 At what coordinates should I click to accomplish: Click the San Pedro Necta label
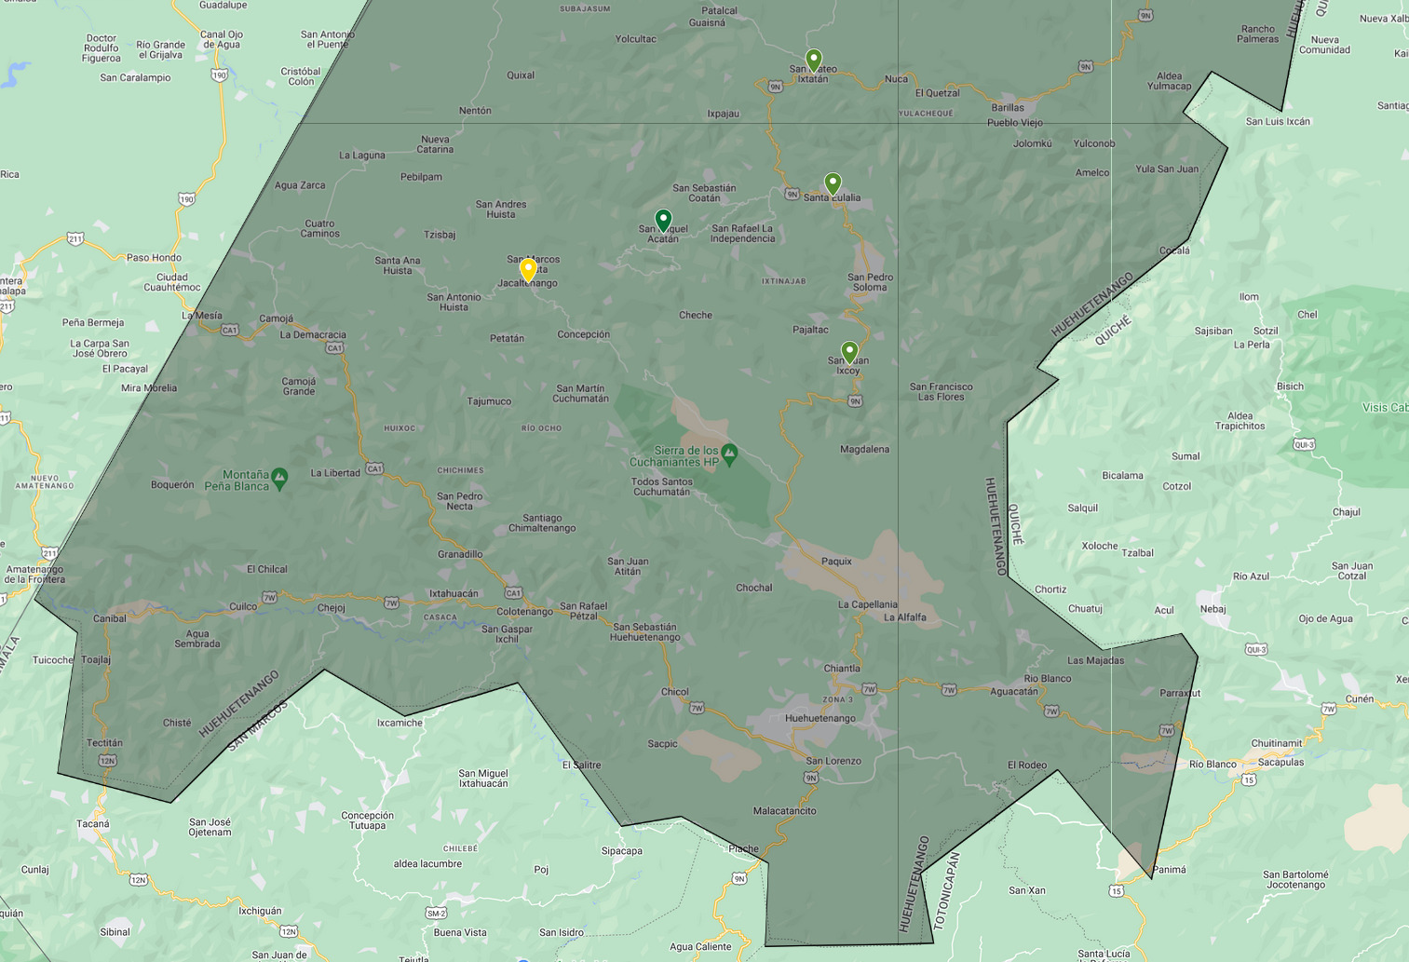[x=460, y=501]
